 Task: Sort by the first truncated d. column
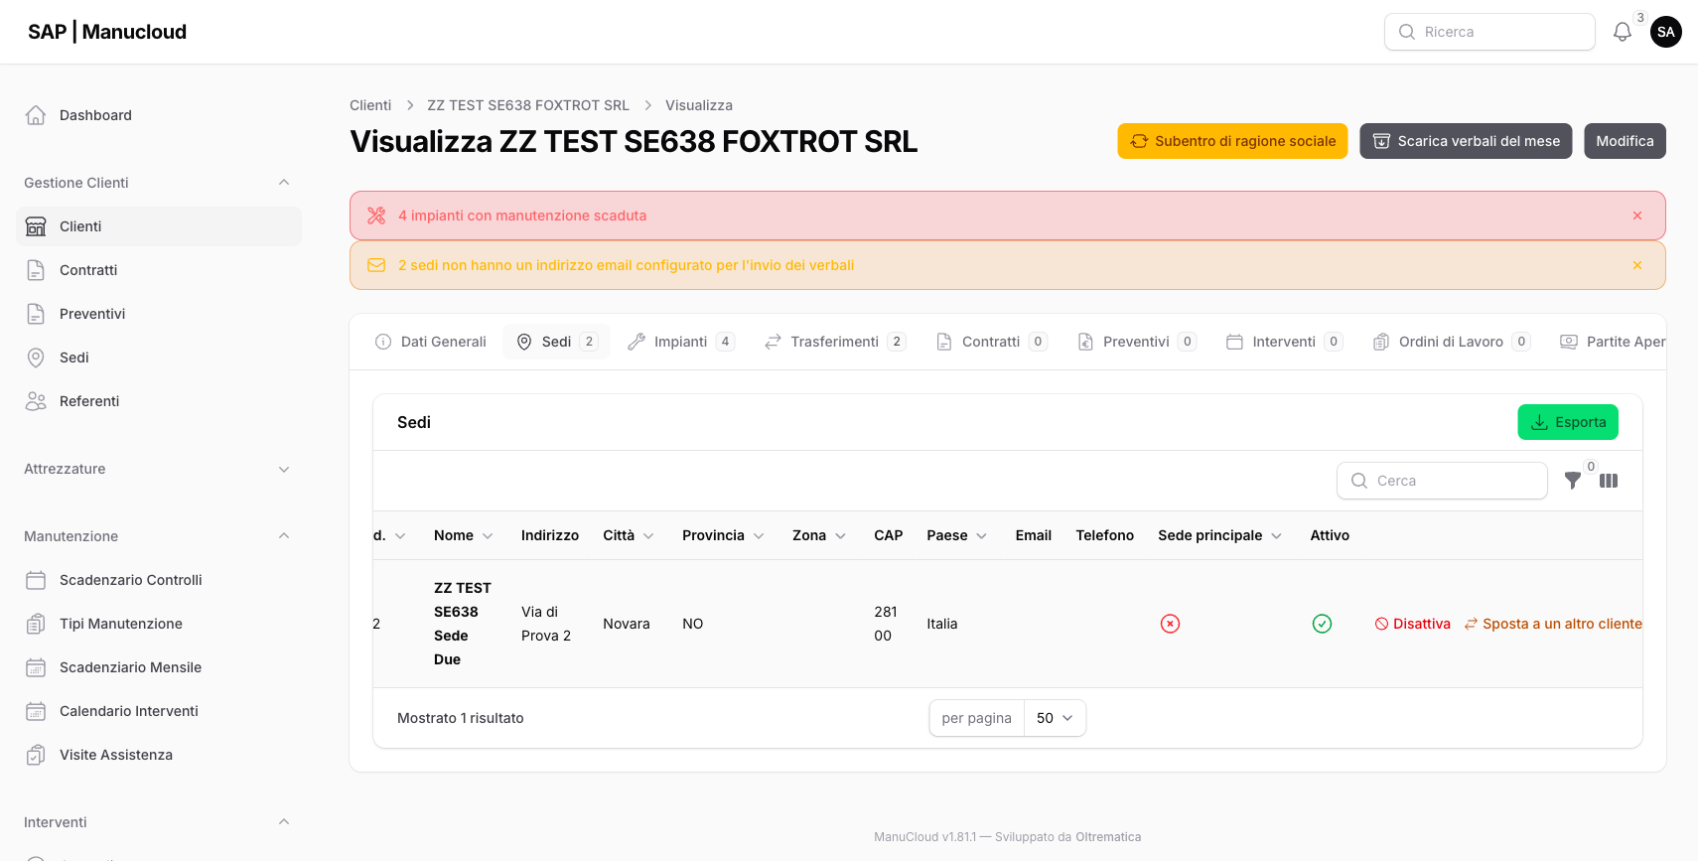(x=389, y=535)
